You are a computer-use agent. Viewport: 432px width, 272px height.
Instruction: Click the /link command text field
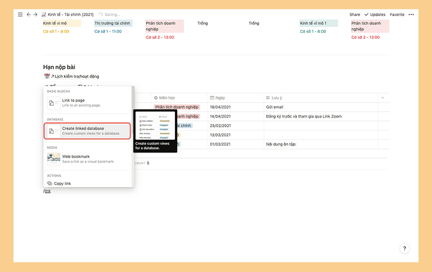[x=47, y=191]
